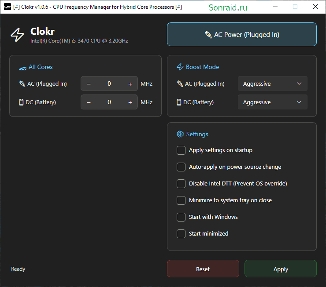Enable Minimize to system tray on close
The width and height of the screenshot is (326, 287).
[181, 200]
